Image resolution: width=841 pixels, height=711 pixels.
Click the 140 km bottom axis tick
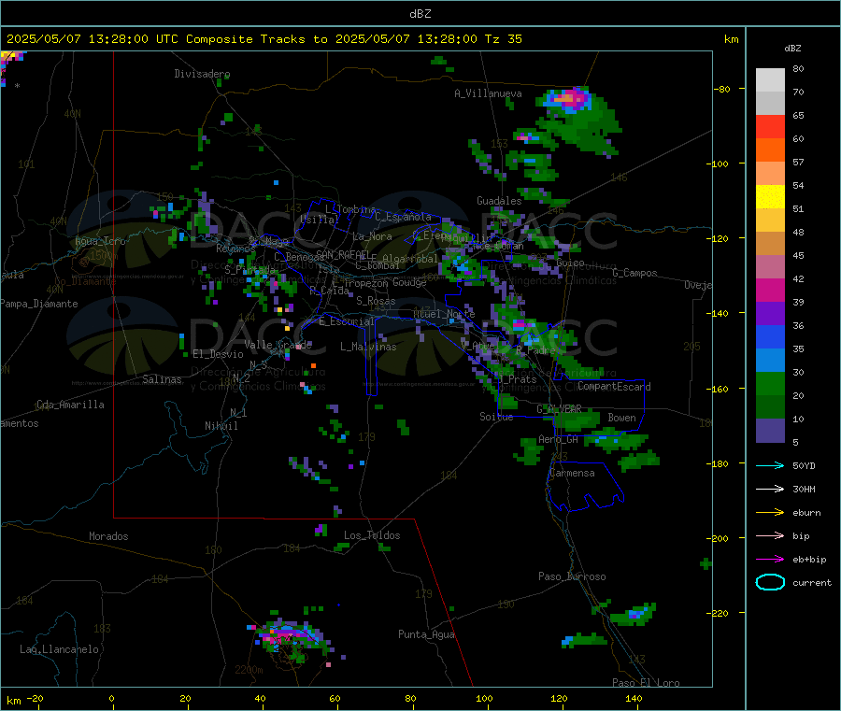(x=634, y=698)
